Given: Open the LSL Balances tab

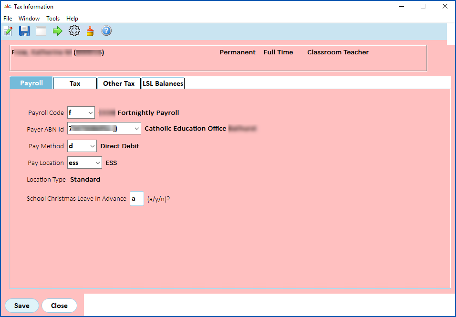Looking at the screenshot, I should [x=163, y=83].
